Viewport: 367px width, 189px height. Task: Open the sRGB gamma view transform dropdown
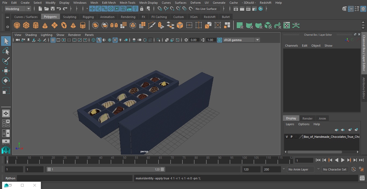[x=241, y=40]
